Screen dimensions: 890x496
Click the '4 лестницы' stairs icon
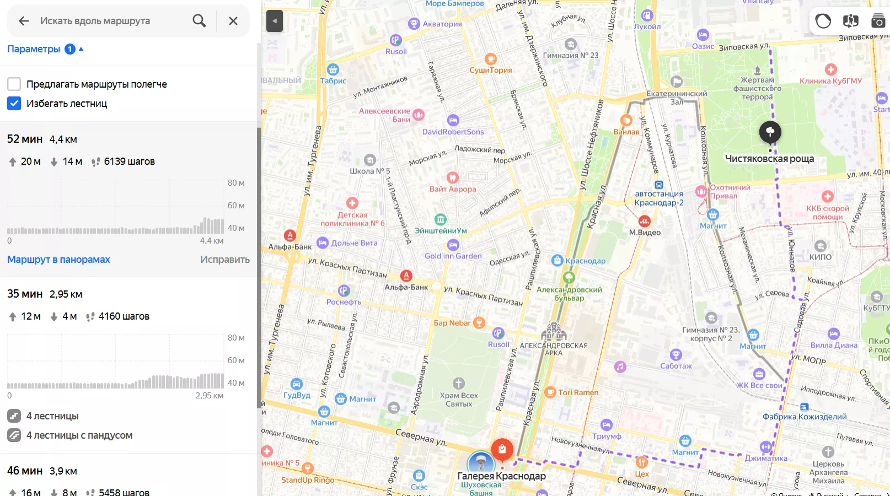coord(14,416)
